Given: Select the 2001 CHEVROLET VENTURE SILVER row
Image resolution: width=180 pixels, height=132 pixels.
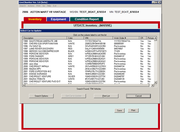Looking at the screenshot, I should [x=88, y=76].
